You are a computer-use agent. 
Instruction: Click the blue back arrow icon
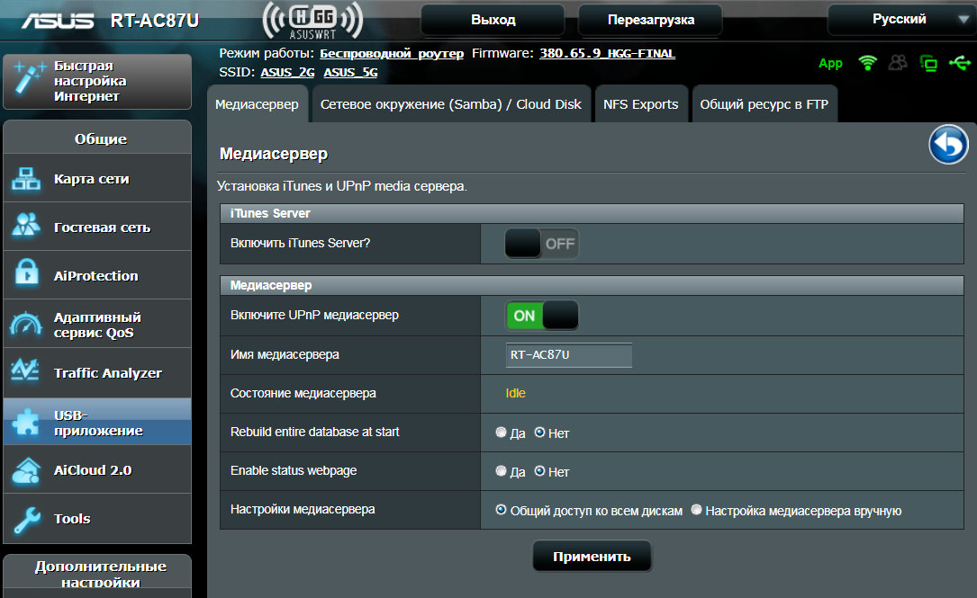(948, 145)
